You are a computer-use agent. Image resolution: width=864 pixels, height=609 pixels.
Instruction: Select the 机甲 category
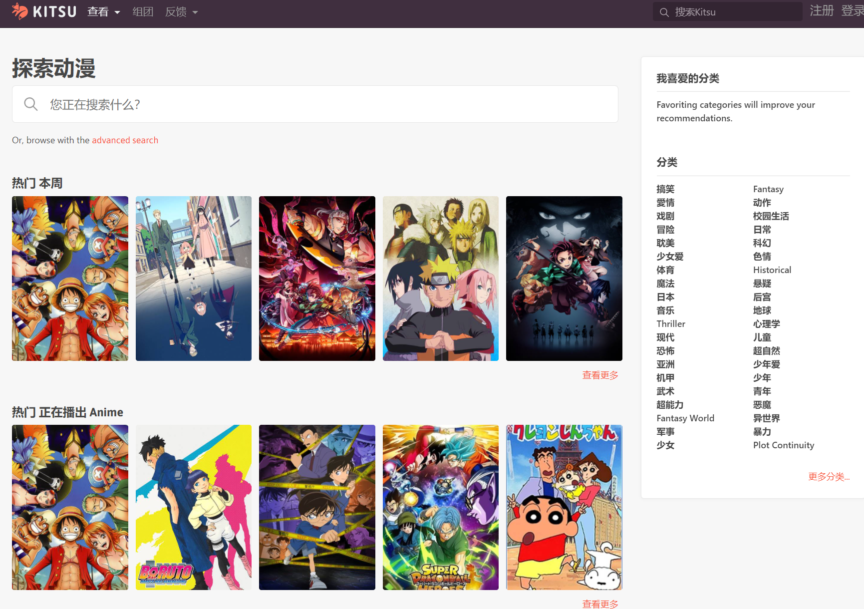pos(665,378)
